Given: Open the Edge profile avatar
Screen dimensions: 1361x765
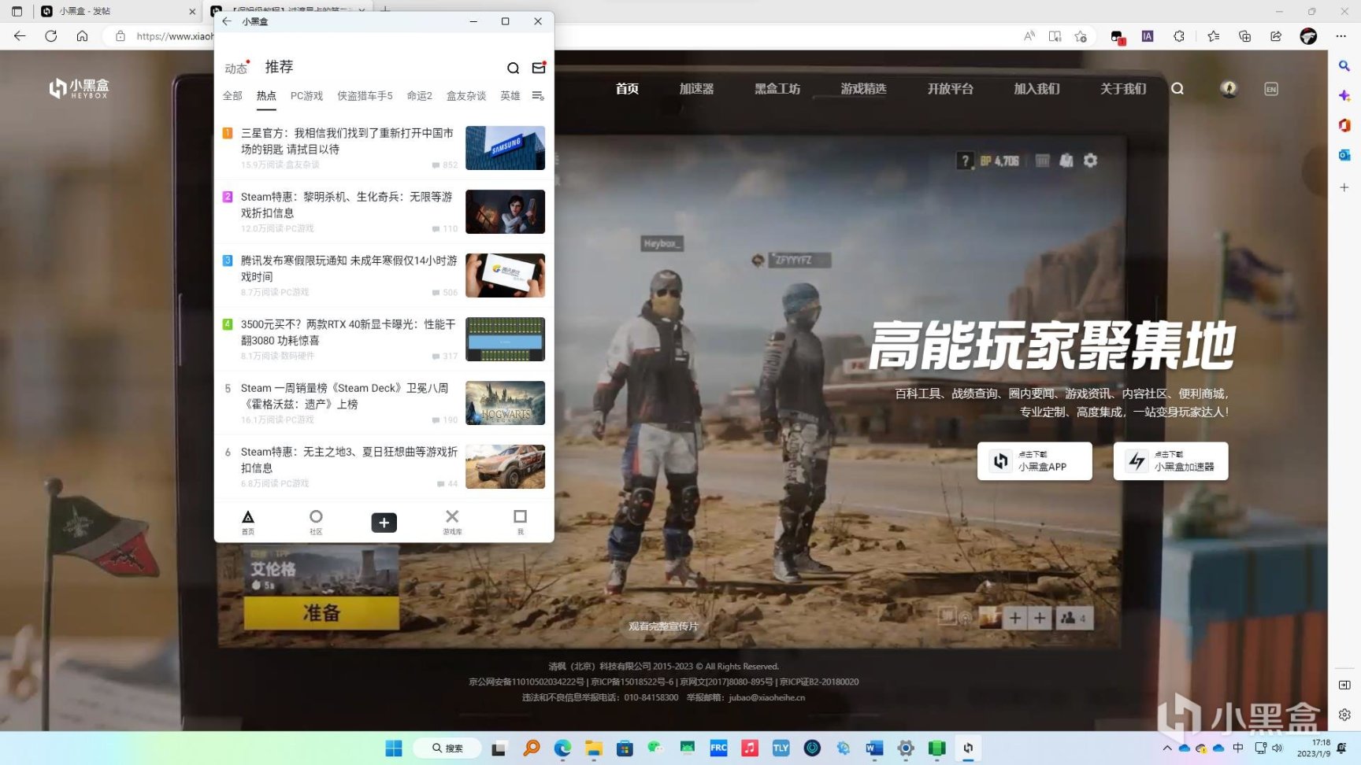Looking at the screenshot, I should 1308,36.
